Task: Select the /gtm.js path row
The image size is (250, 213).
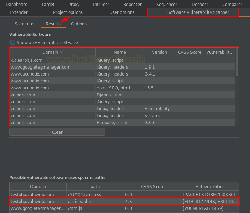Action: point(124,208)
